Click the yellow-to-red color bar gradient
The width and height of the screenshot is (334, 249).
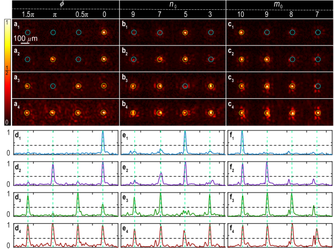click(6, 72)
